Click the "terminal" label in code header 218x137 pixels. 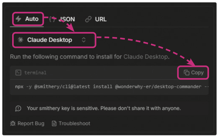(x=35, y=73)
